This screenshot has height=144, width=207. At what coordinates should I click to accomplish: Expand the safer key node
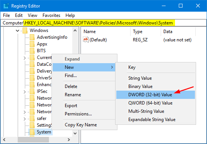[x=25, y=119]
